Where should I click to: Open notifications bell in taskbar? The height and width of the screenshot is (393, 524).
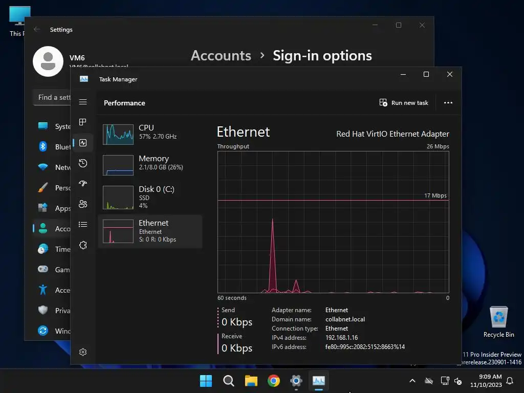point(510,381)
